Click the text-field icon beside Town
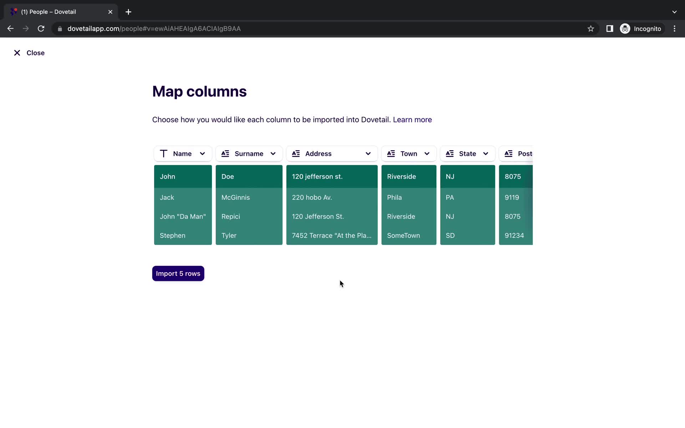 coord(391,154)
